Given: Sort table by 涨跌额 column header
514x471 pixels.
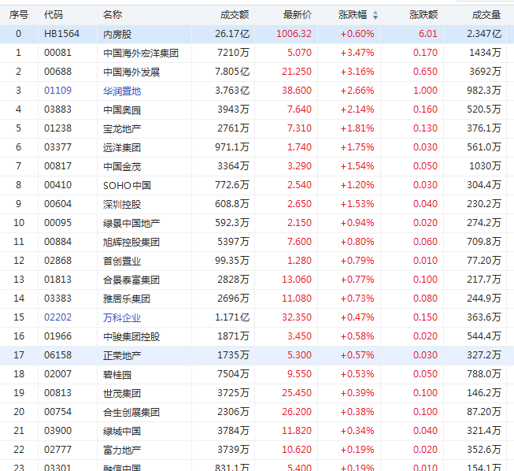Looking at the screenshot, I should coord(423,15).
